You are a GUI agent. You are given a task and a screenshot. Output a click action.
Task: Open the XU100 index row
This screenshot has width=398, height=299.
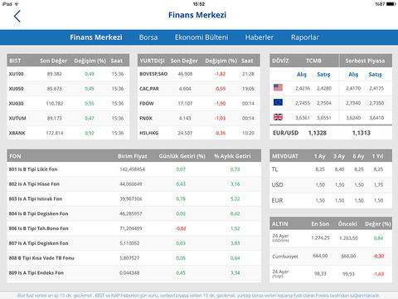click(68, 74)
